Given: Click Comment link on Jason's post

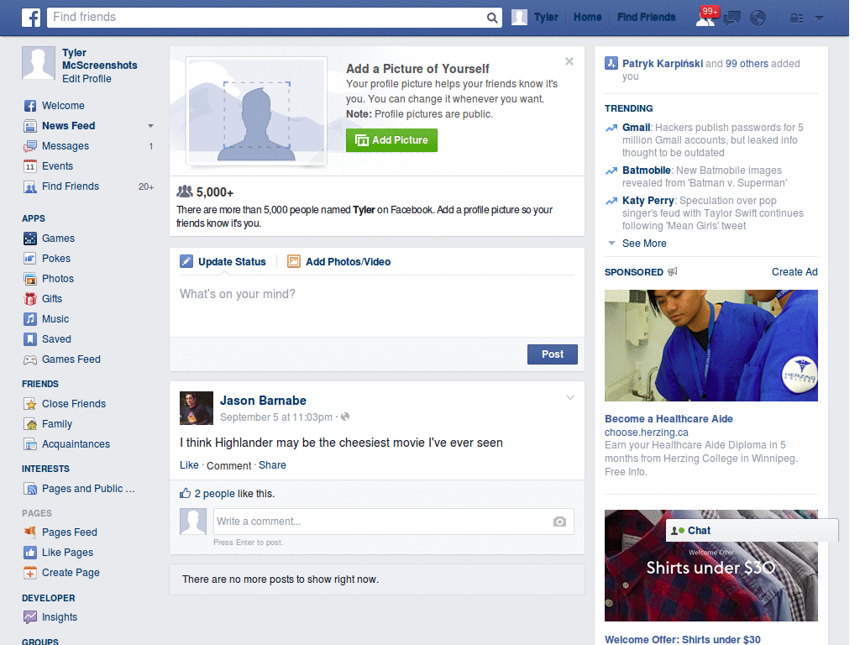Looking at the screenshot, I should click(228, 465).
